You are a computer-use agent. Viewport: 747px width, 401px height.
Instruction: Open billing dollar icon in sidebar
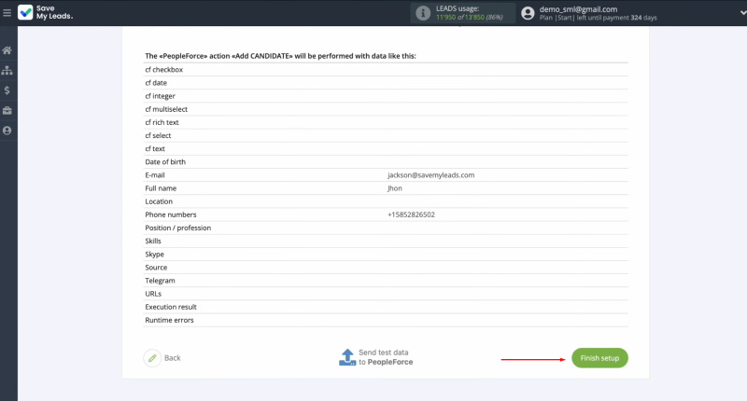coord(7,90)
